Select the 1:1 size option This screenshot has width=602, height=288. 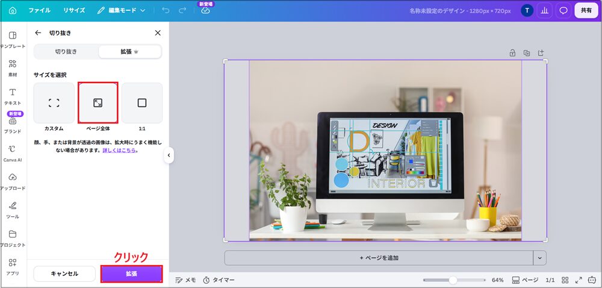(142, 103)
